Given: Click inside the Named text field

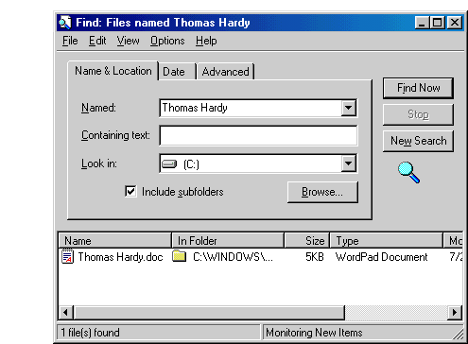Looking at the screenshot, I should pyautogui.click(x=251, y=108).
